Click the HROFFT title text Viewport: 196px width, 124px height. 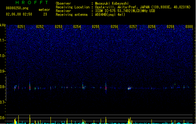click(32, 2)
